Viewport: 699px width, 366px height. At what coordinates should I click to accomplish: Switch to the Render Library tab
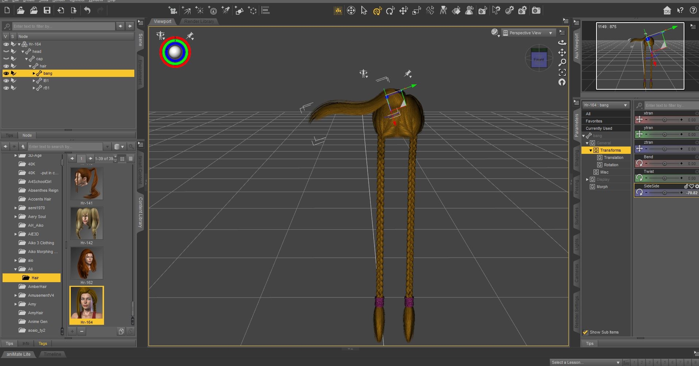pos(199,22)
